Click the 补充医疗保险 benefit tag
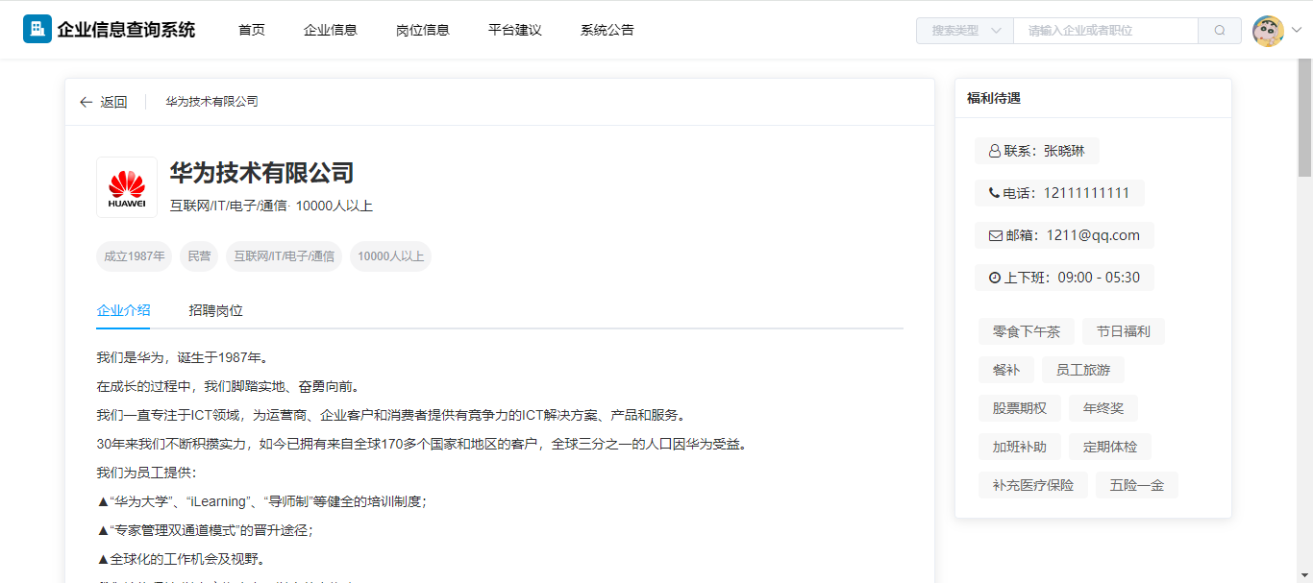Image resolution: width=1313 pixels, height=583 pixels. coord(1033,485)
